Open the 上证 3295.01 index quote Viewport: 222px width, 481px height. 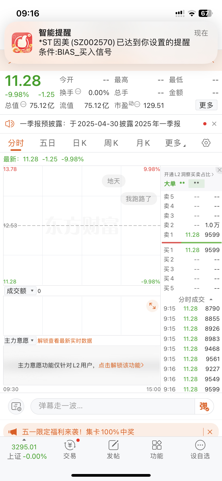(27, 451)
